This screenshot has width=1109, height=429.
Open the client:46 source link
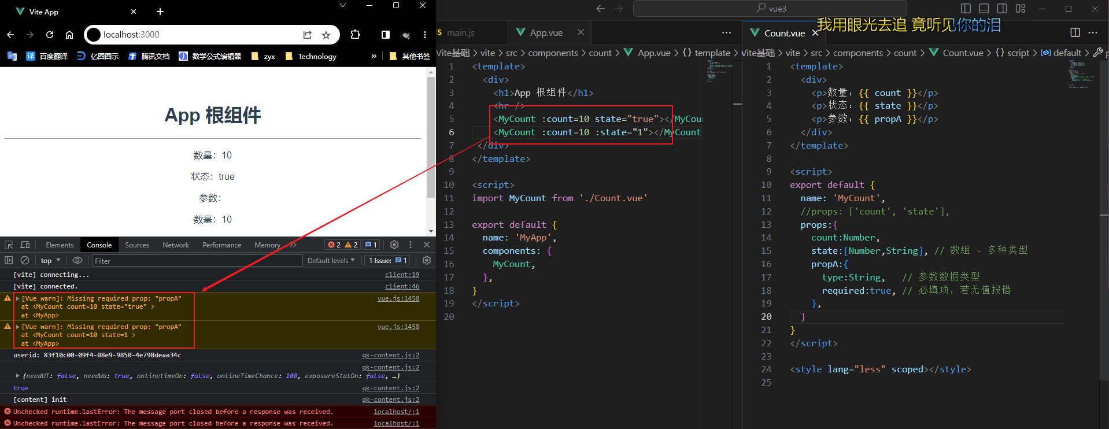pyautogui.click(x=402, y=286)
